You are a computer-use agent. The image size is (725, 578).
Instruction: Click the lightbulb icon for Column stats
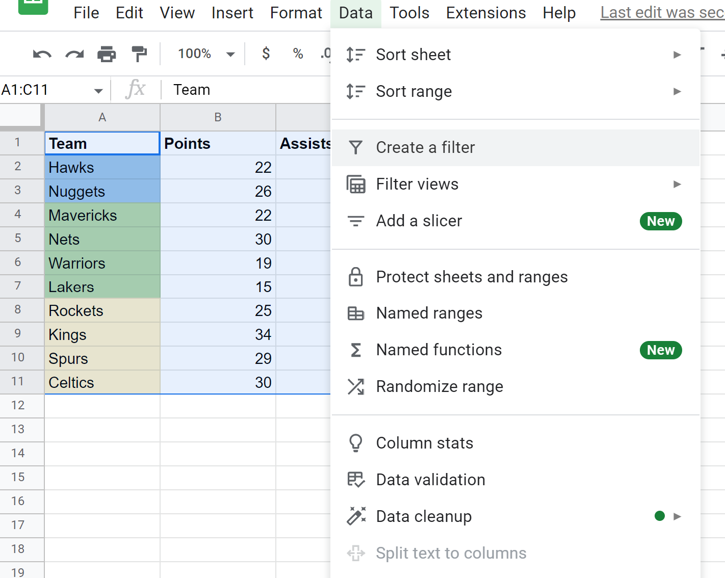(x=356, y=443)
